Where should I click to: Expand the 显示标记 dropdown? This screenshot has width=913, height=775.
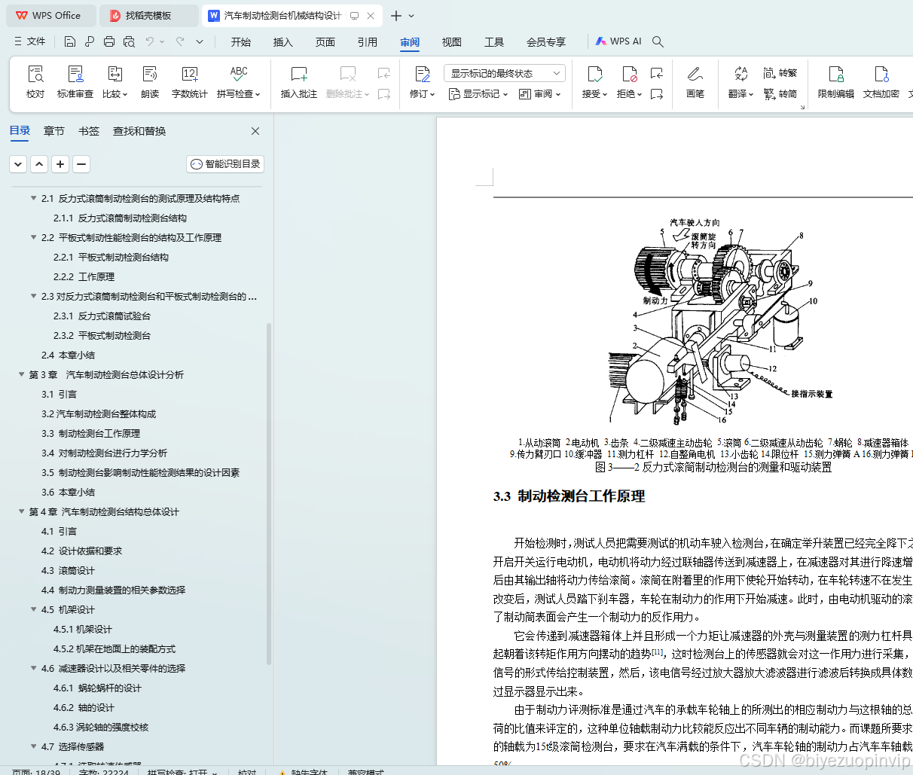(x=478, y=93)
